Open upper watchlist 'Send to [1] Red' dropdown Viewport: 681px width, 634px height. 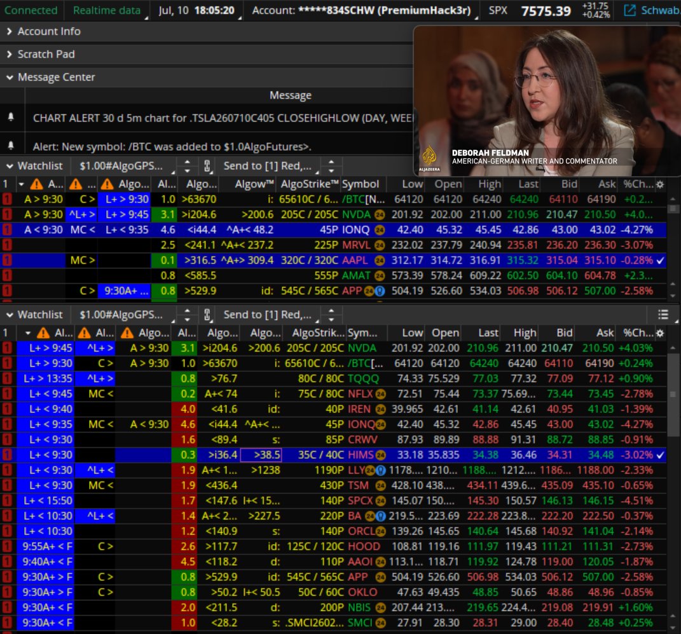coord(271,166)
